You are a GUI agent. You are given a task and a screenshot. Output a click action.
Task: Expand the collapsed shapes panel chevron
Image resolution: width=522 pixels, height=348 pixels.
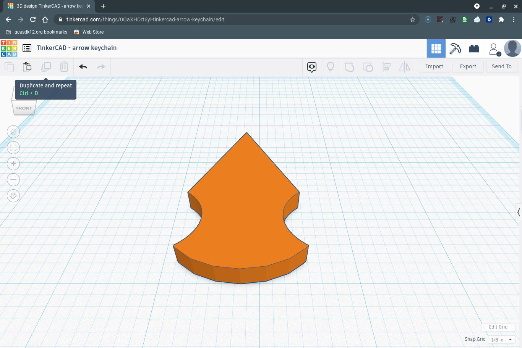click(519, 212)
